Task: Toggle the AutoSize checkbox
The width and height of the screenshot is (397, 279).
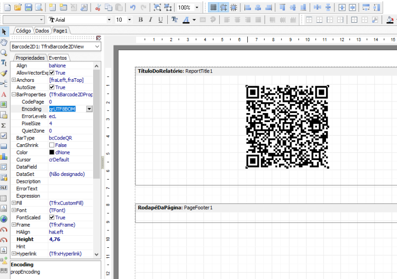Action: point(52,87)
